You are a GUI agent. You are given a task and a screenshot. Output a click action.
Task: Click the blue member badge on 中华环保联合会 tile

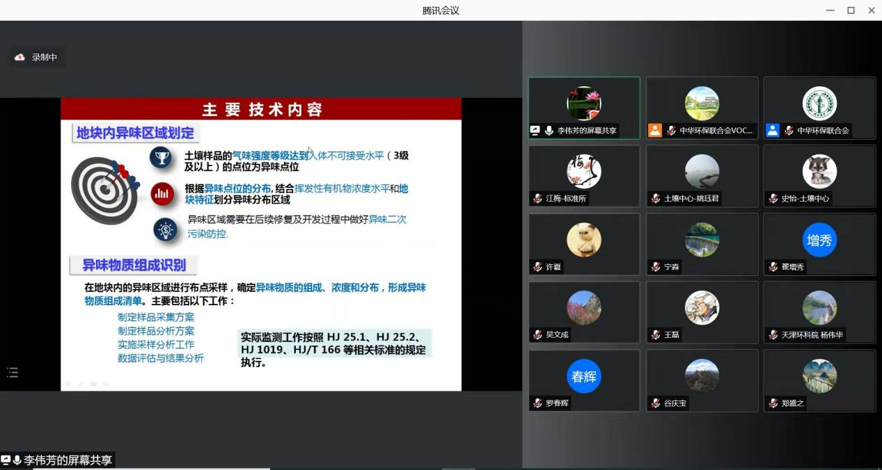point(773,130)
